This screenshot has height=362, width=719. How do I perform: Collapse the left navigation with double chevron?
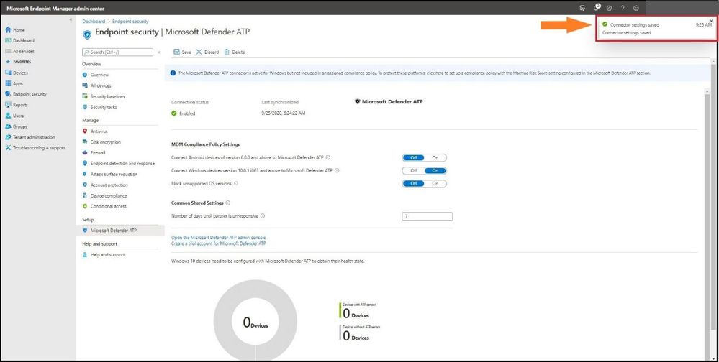[71, 19]
